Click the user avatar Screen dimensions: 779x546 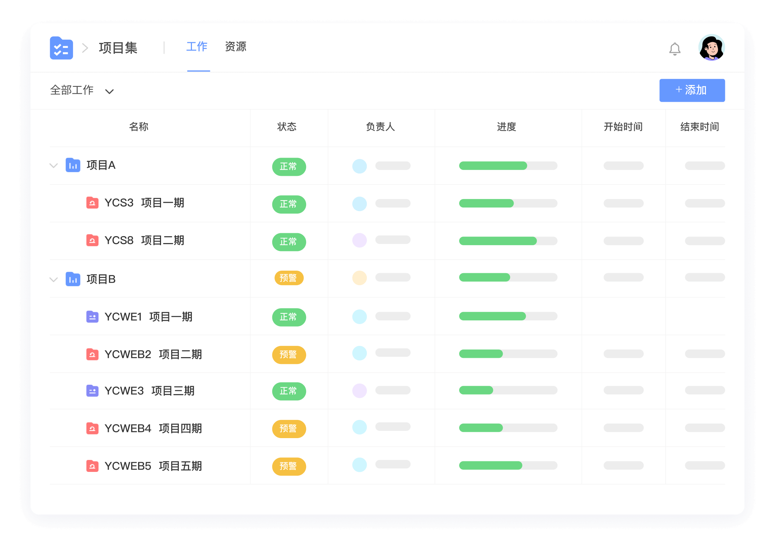coord(712,47)
